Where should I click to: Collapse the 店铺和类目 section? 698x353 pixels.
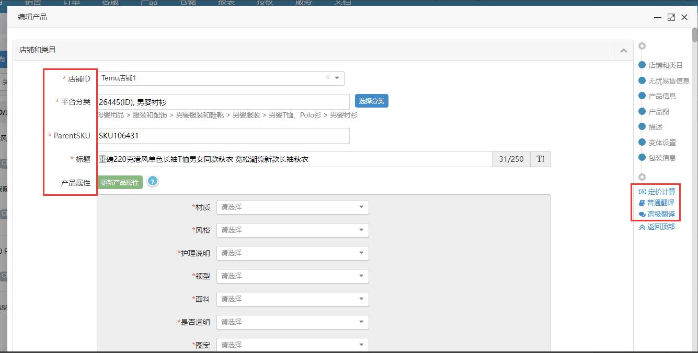[x=623, y=50]
